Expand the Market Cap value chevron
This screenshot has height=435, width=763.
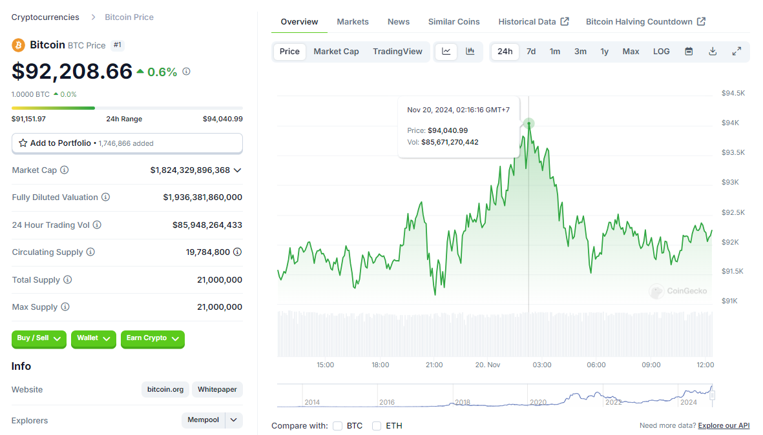point(238,170)
